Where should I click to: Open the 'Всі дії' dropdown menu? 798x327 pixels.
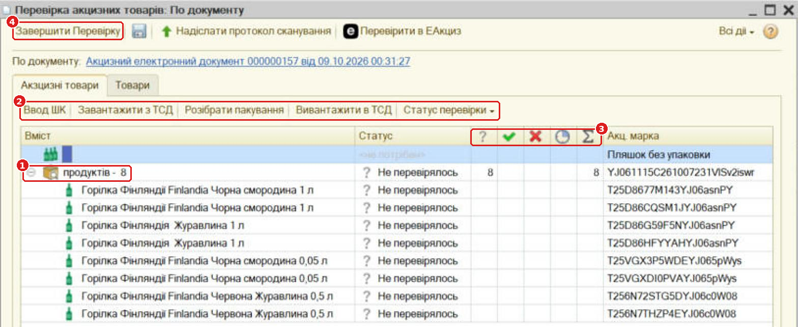pyautogui.click(x=736, y=32)
